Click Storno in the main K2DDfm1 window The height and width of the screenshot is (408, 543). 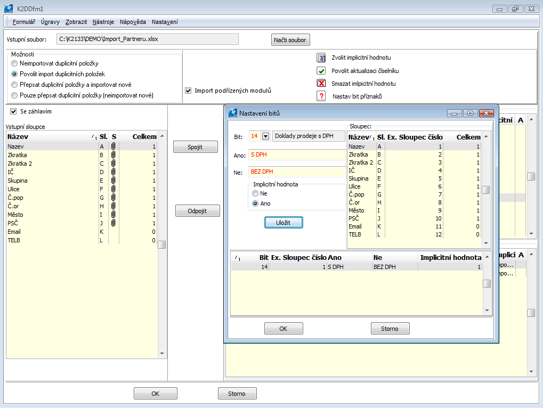pos(237,394)
